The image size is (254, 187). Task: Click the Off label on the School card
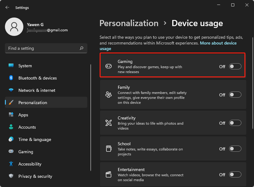coord(222,149)
